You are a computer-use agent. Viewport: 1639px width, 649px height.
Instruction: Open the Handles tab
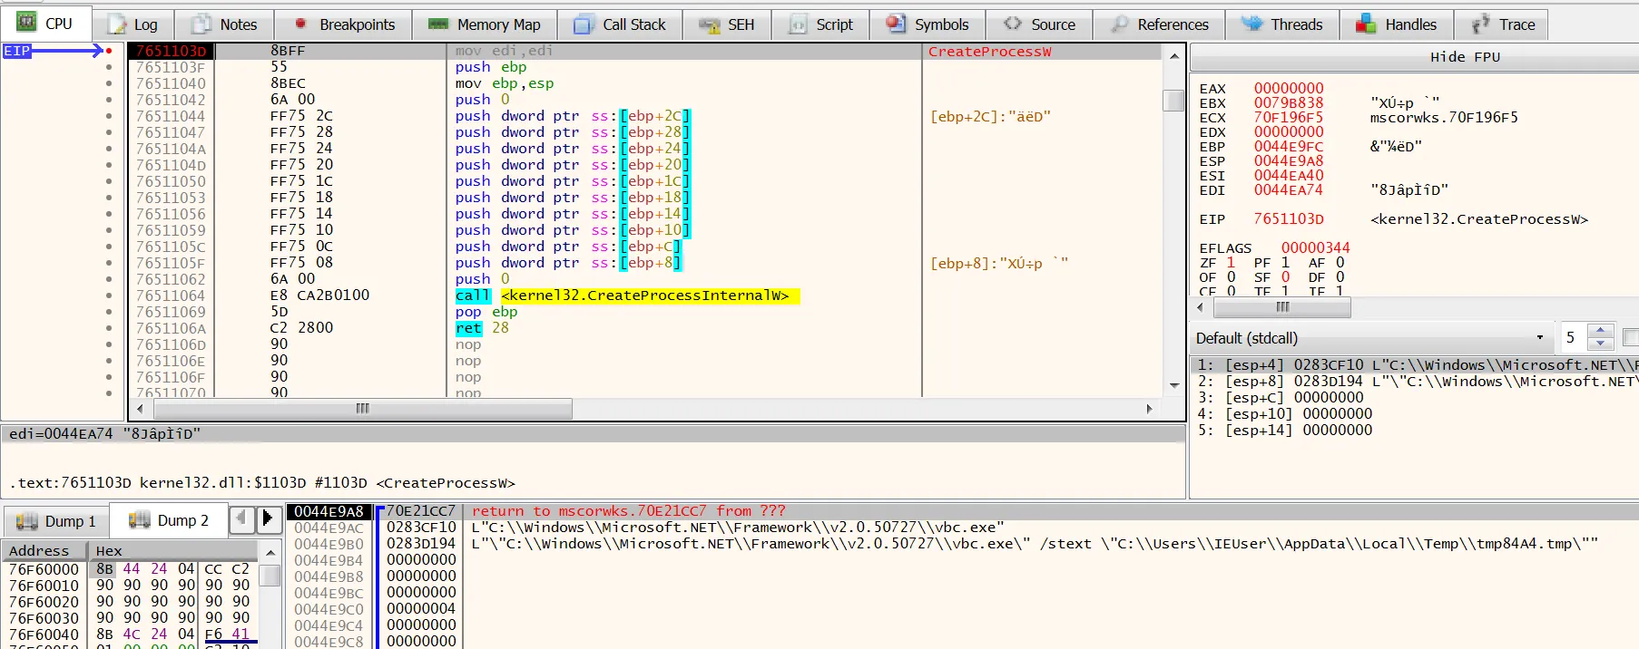point(1397,24)
